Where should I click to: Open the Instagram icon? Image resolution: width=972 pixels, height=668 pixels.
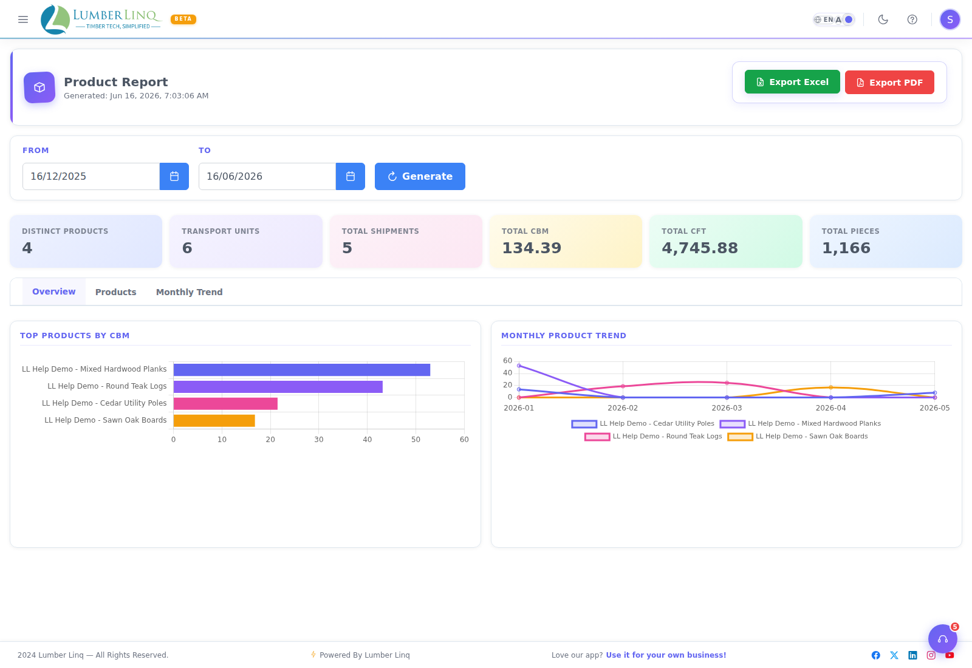[931, 655]
